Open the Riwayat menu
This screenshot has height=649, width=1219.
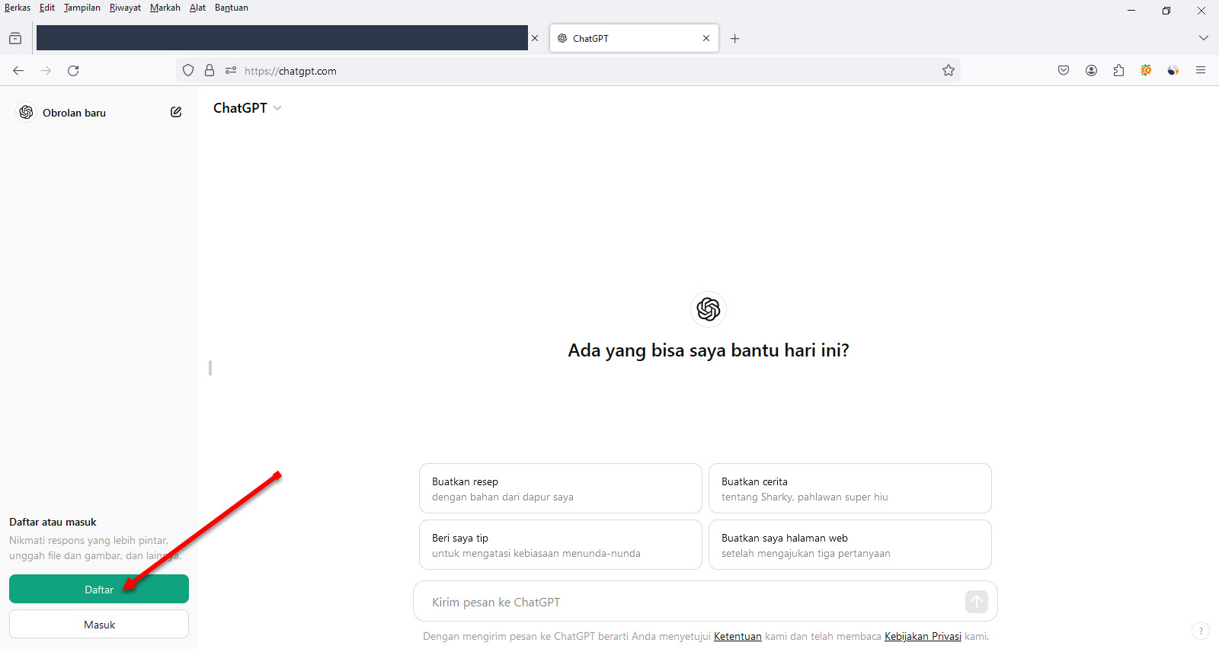point(125,8)
